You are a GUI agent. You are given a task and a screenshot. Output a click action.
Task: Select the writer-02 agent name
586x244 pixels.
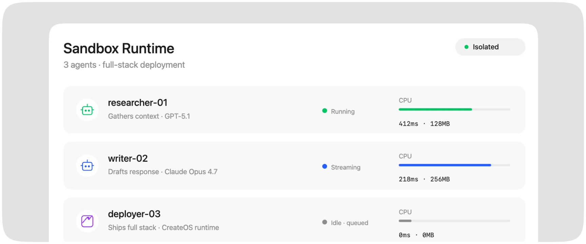pos(128,158)
